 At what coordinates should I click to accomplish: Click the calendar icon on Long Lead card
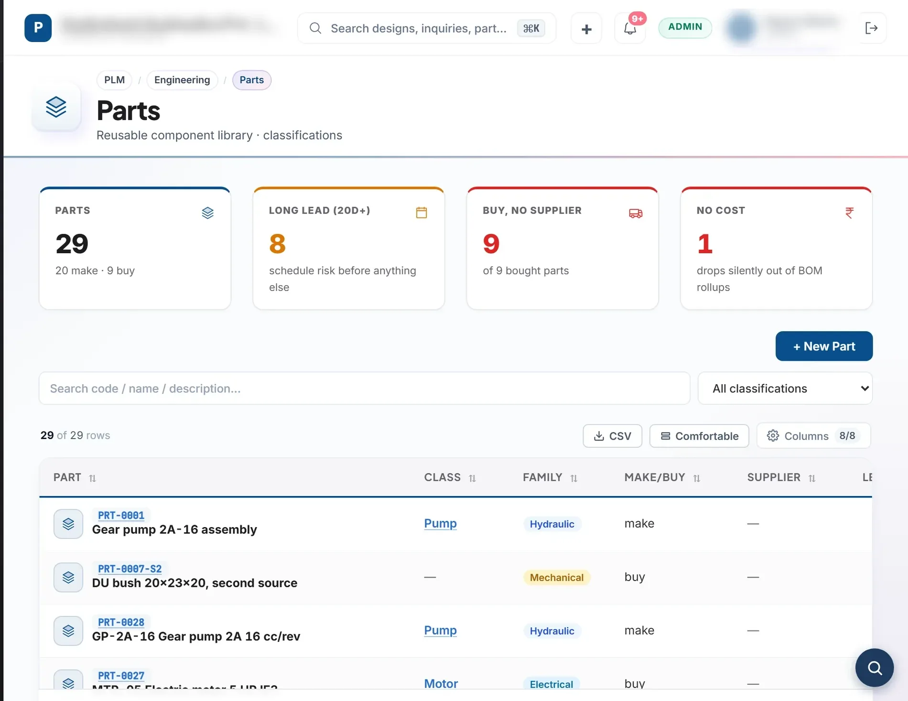tap(422, 213)
